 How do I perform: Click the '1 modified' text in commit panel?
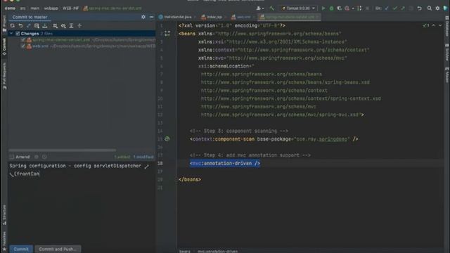coord(143,157)
